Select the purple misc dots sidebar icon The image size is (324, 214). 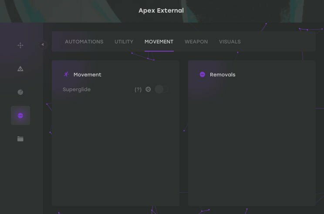click(x=20, y=115)
